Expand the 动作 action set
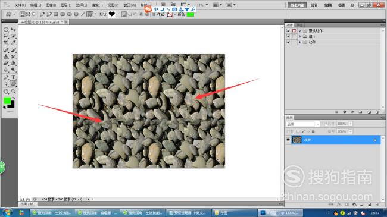The height and width of the screenshot is (217, 387). [x=299, y=42]
